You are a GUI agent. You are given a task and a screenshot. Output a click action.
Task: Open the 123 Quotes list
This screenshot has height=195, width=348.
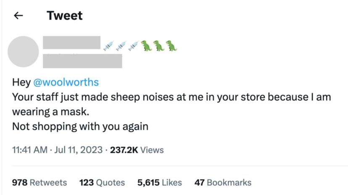[x=102, y=182]
